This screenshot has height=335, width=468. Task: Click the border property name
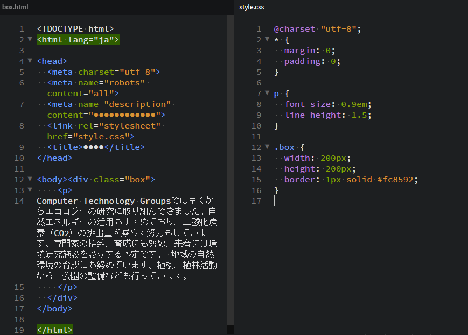pyautogui.click(x=299, y=180)
